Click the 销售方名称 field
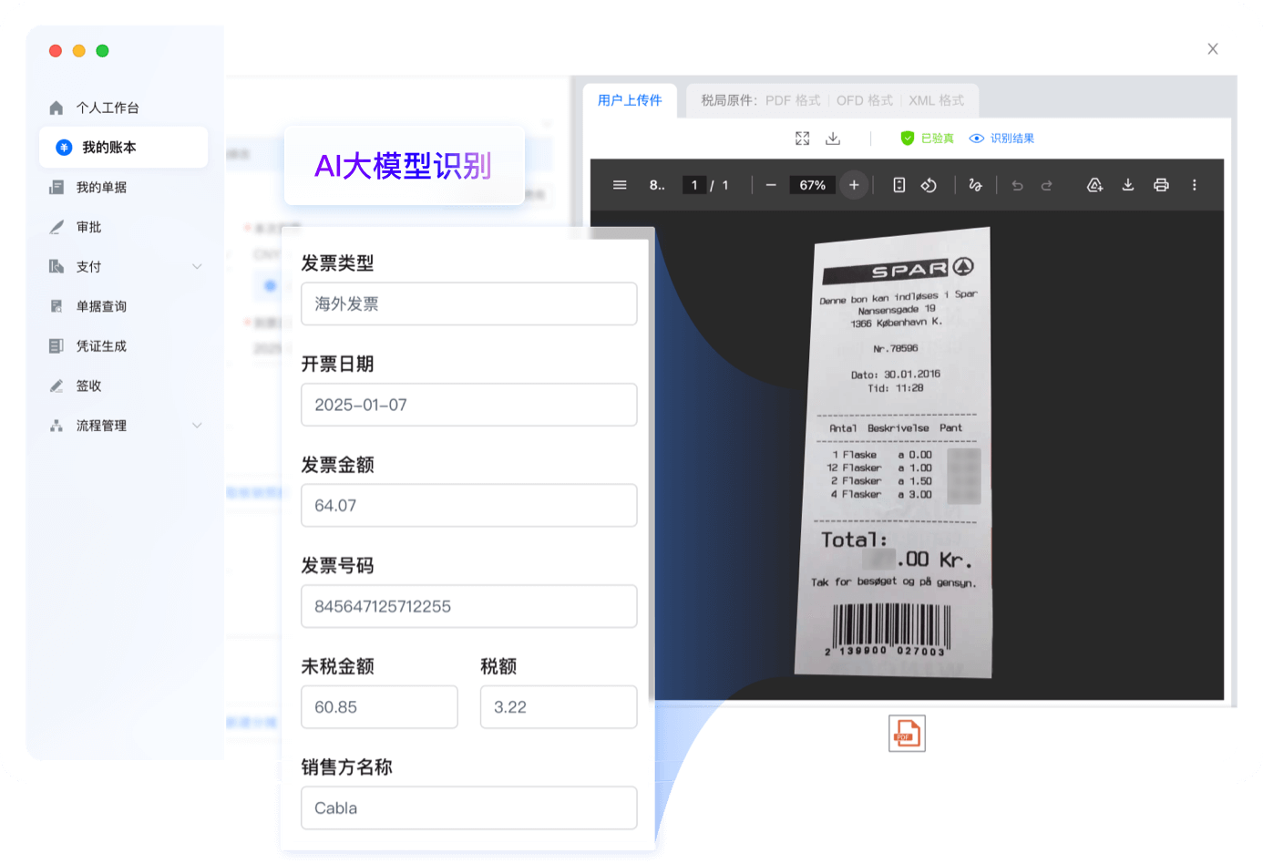1263x864 pixels. (x=468, y=808)
